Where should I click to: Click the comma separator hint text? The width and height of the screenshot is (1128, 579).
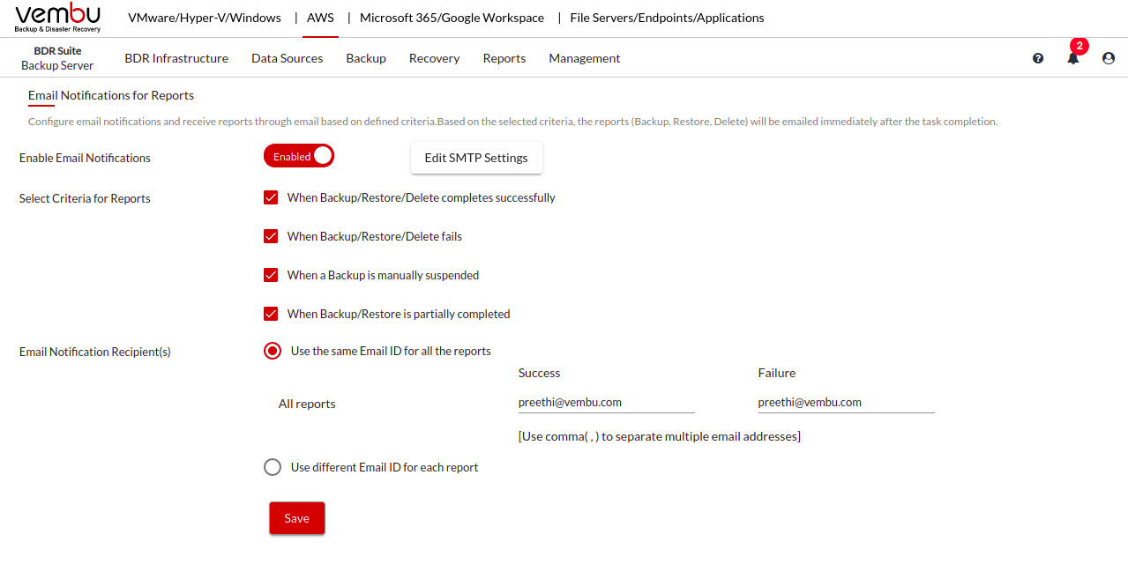660,436
